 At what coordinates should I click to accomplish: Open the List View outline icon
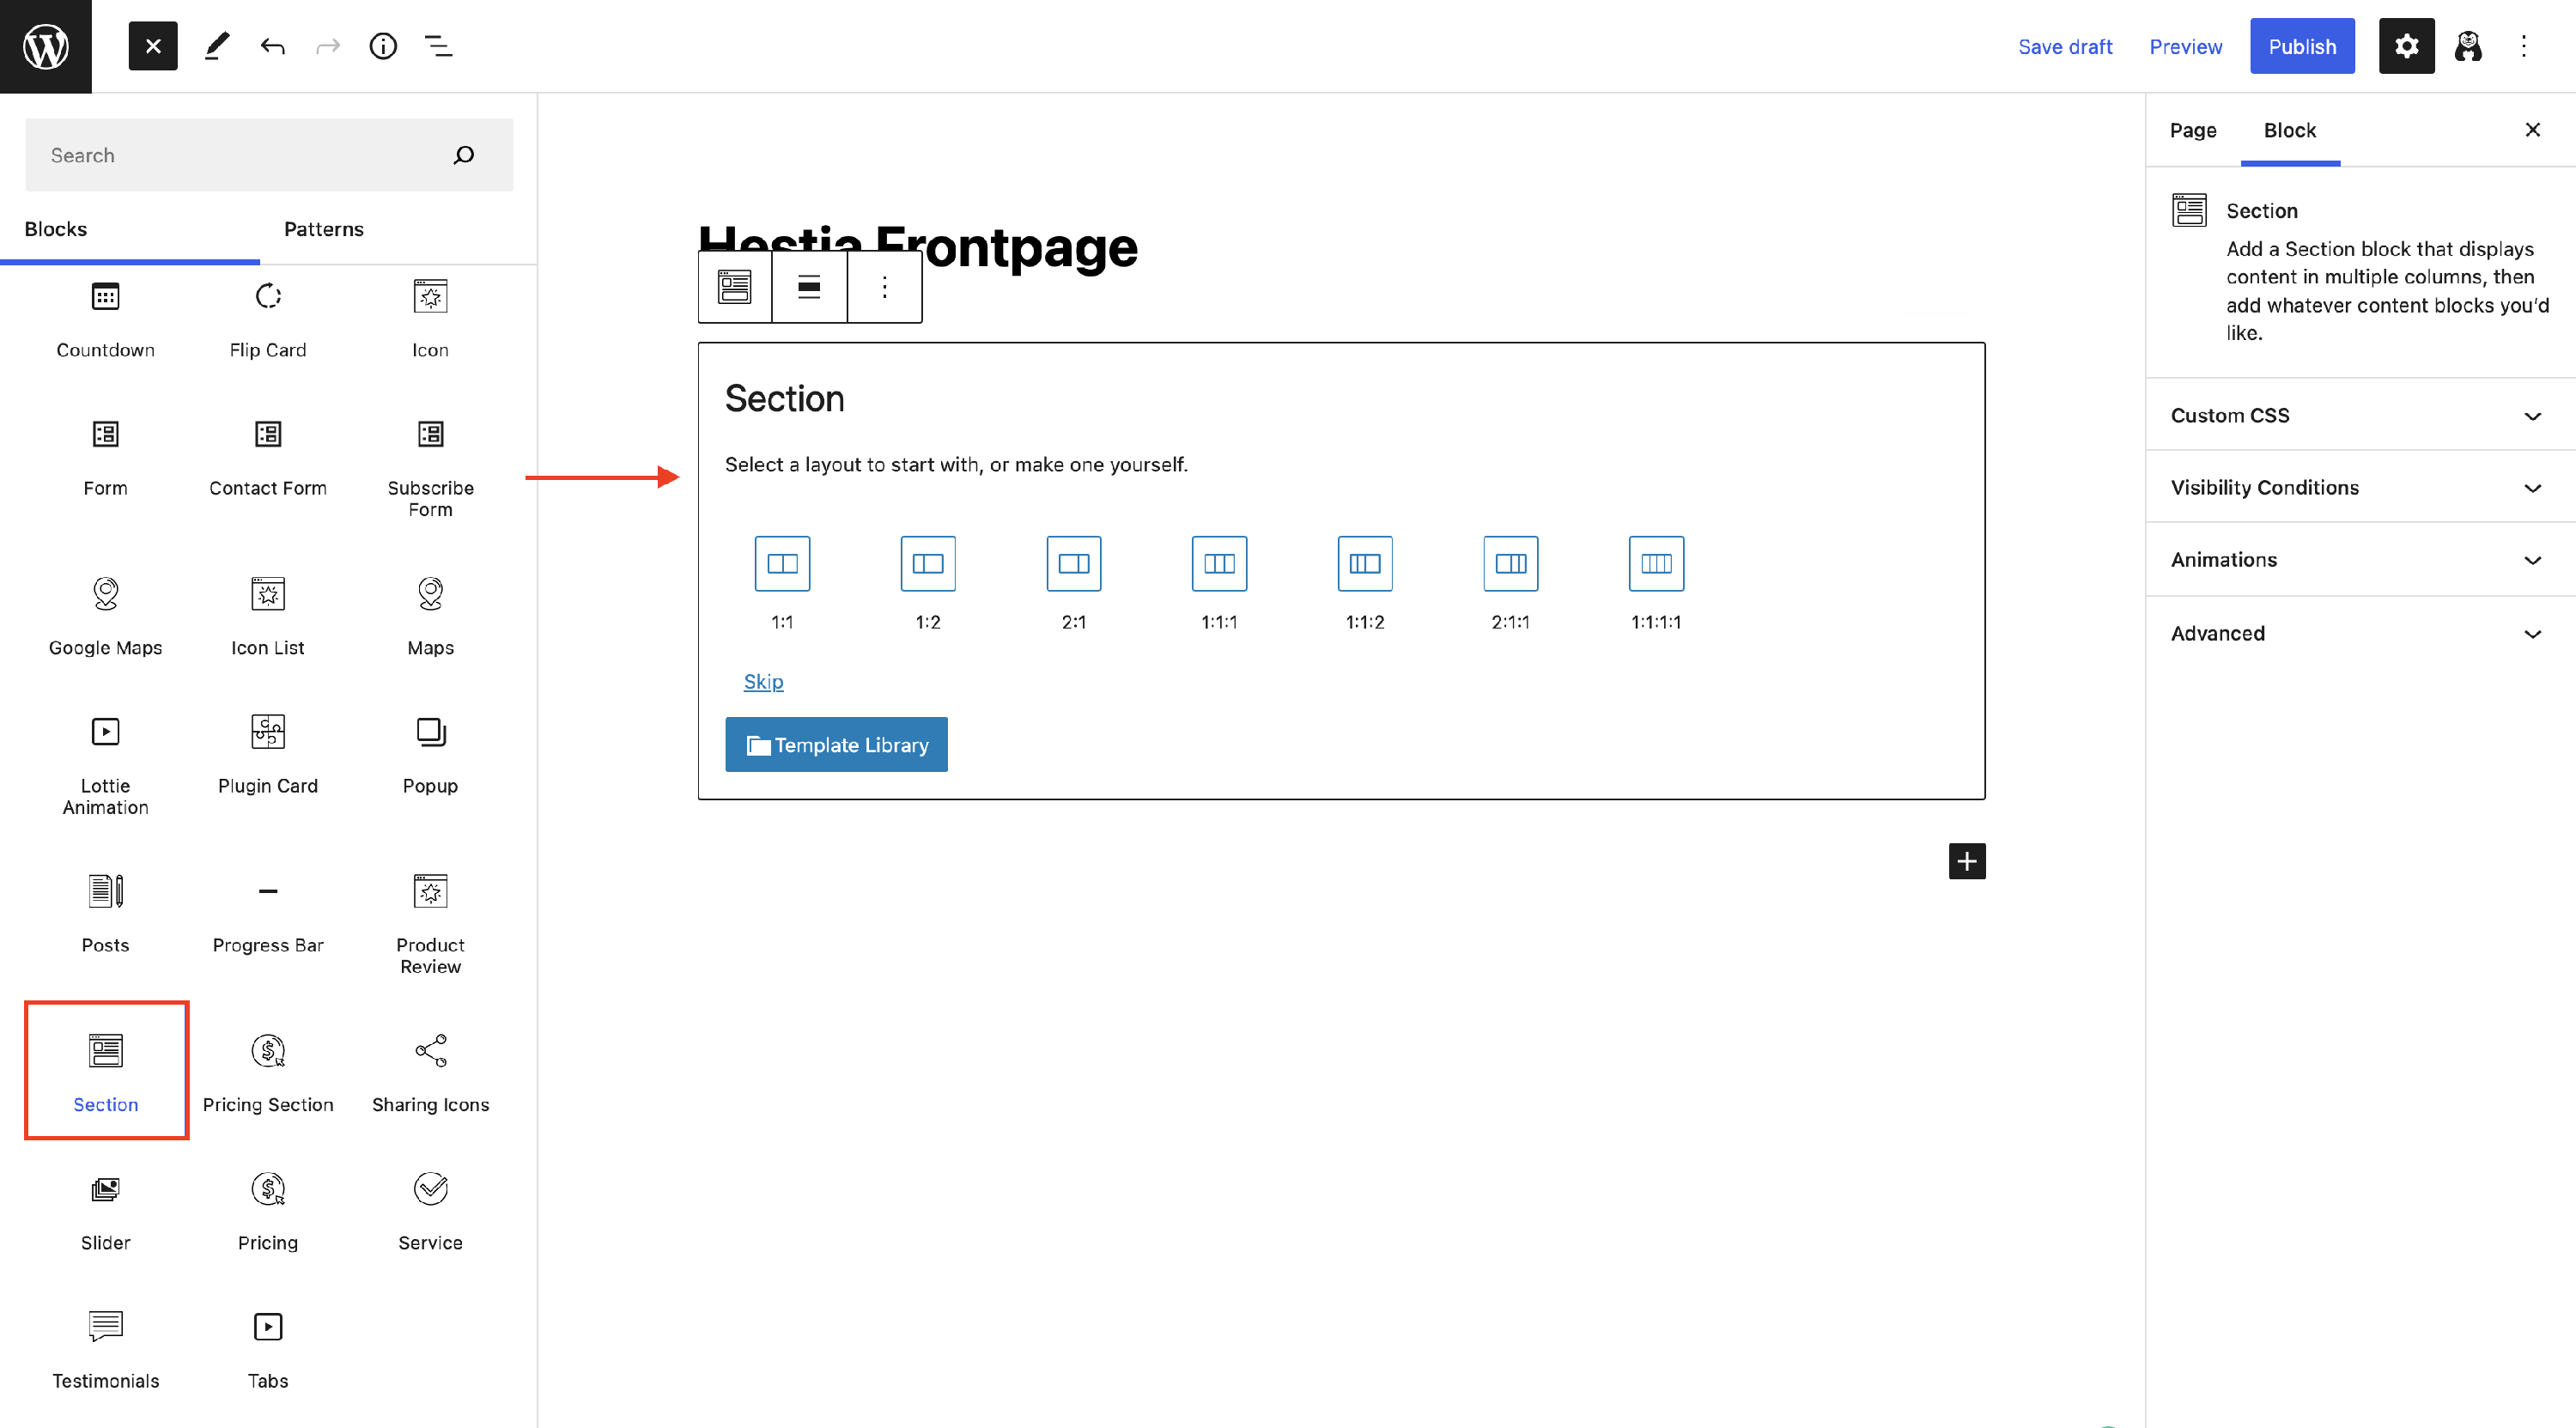(x=438, y=46)
